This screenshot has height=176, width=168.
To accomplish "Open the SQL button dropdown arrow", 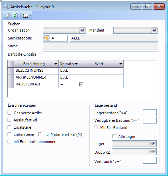I will [30, 15].
